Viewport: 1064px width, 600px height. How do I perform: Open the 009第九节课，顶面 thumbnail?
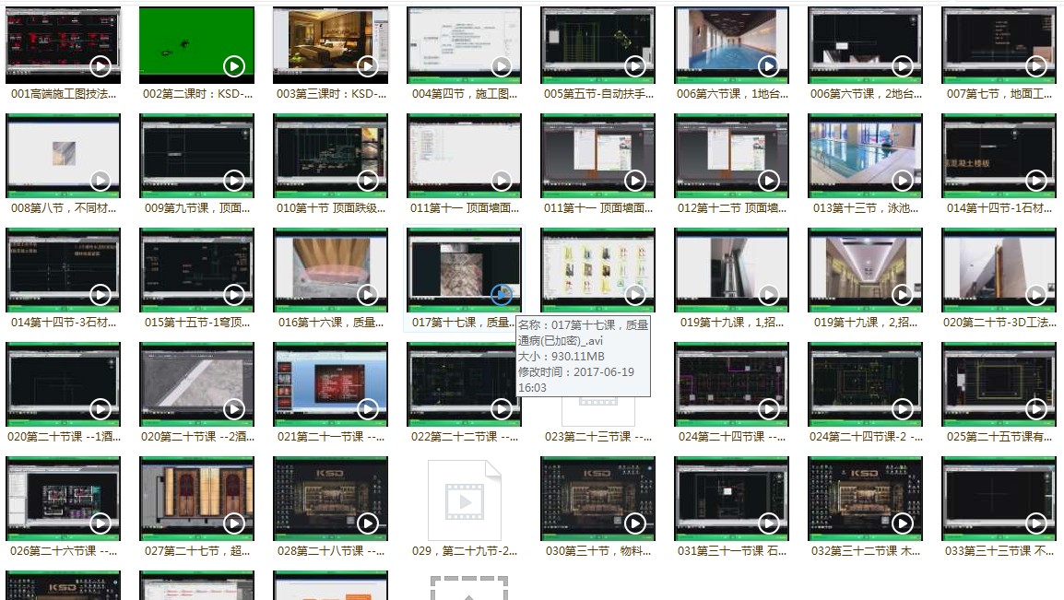click(x=197, y=156)
